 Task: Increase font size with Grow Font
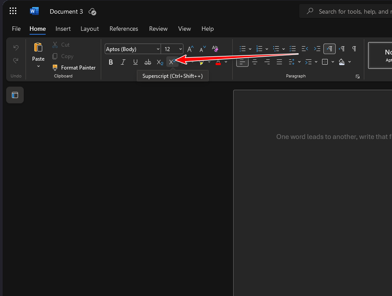click(x=191, y=49)
